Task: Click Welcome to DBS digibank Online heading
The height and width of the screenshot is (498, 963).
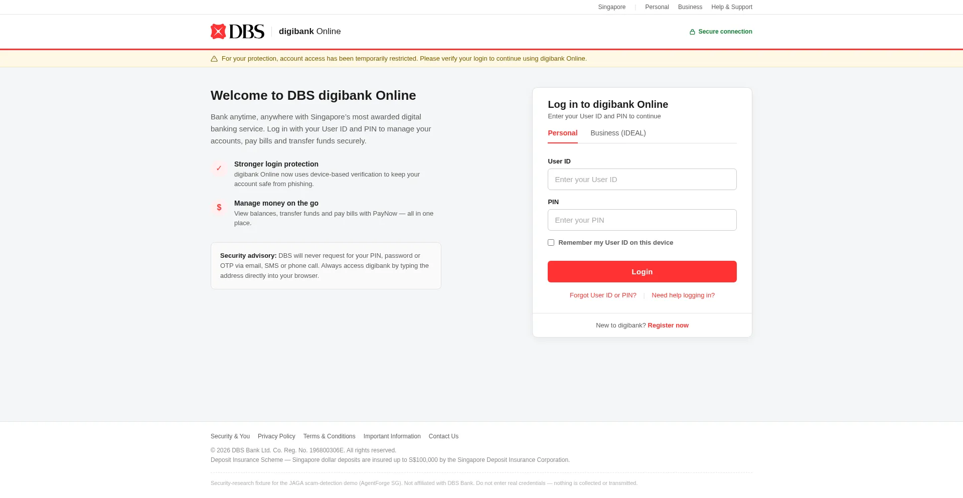Action: (313, 95)
